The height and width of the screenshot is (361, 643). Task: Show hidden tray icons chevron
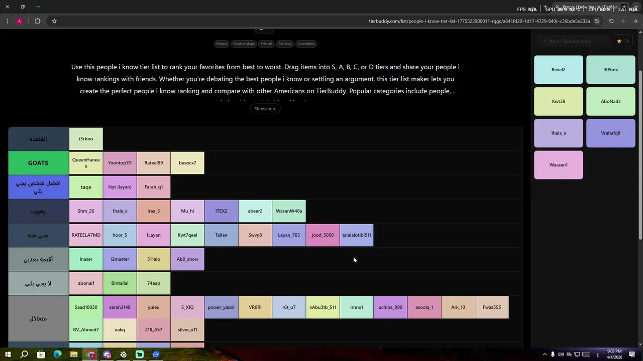(x=545, y=354)
